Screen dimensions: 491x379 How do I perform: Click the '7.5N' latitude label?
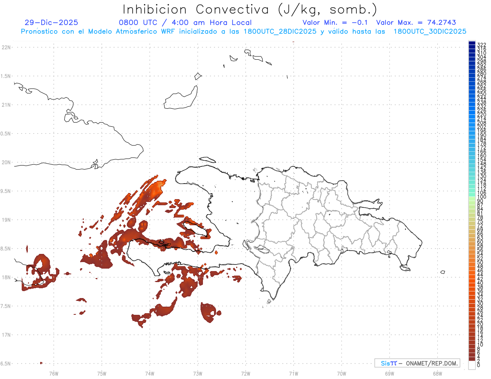coord(6,306)
